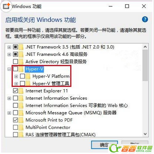154x154 pixels.
Task: Click the Windows Features title bar icon
Action: [x=6, y=6]
